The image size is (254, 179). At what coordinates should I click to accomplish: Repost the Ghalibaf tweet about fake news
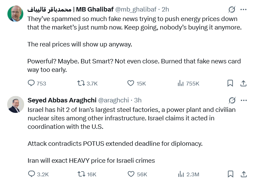point(81,83)
